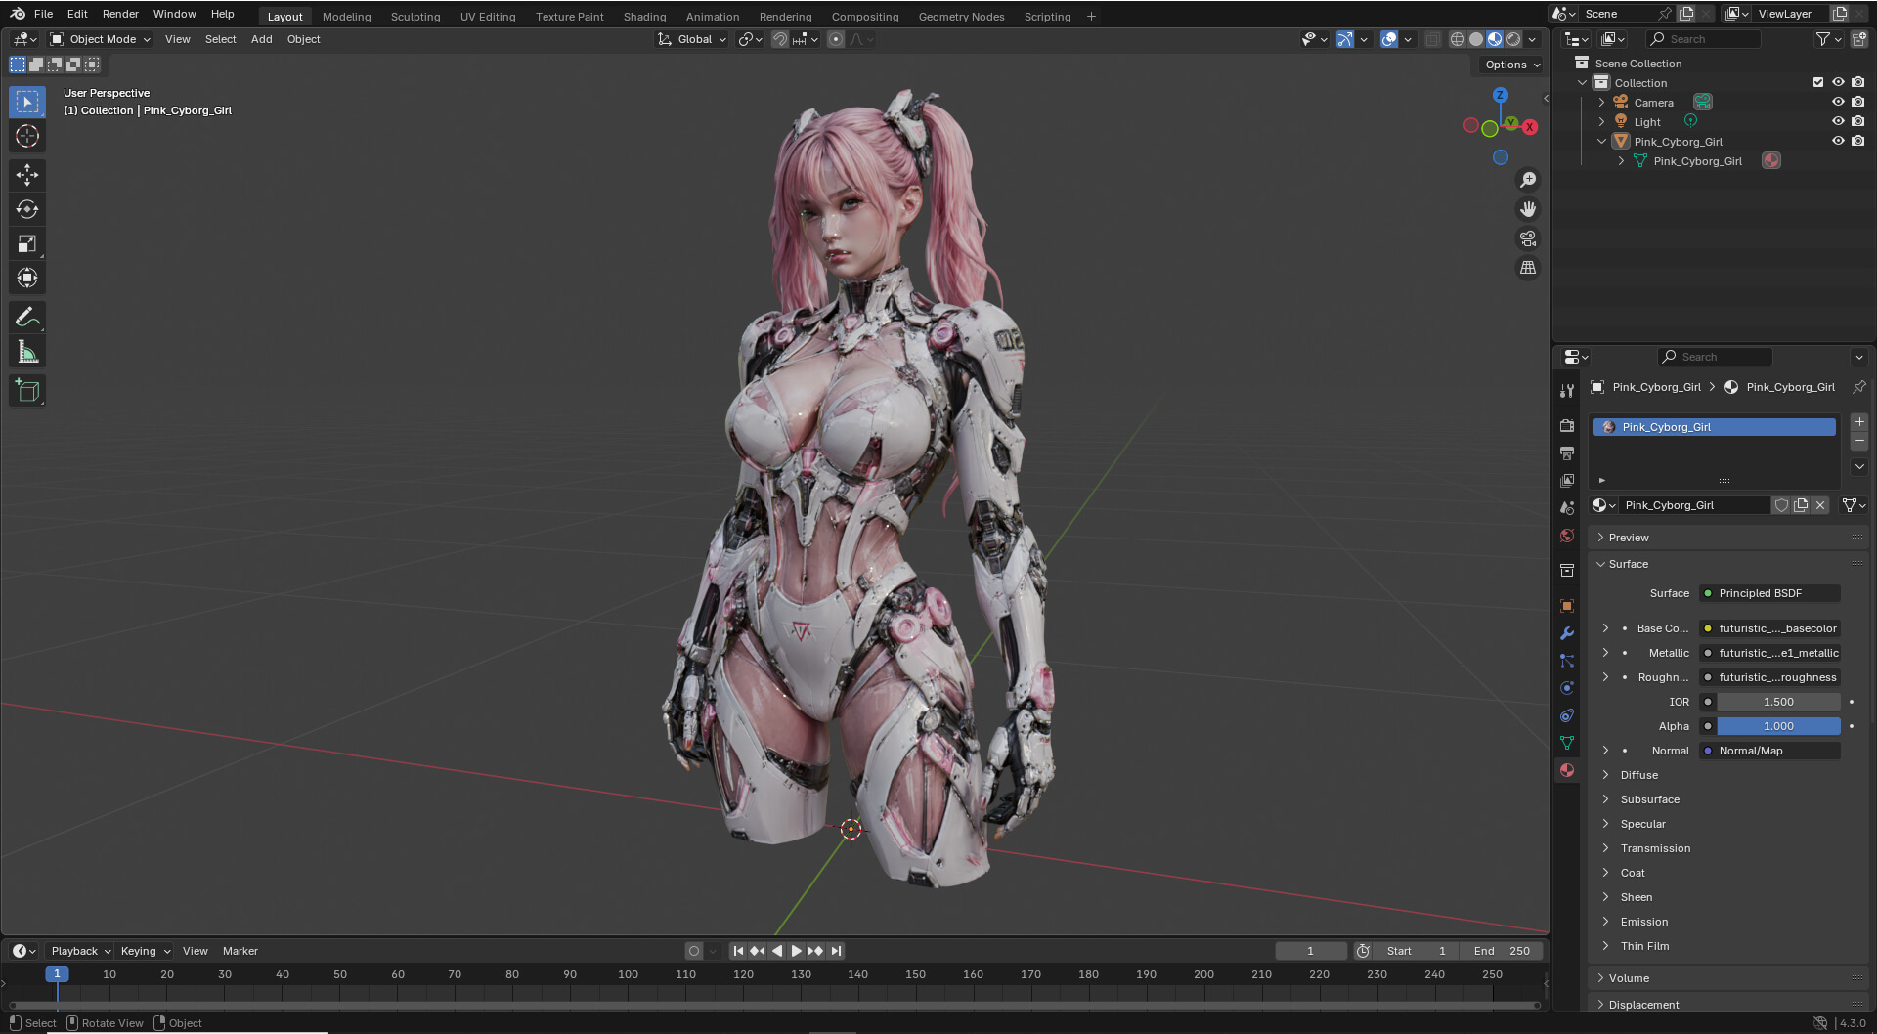Viewport: 1877px width, 1034px height.
Task: Open the Keying dropdown
Action: pos(145,951)
